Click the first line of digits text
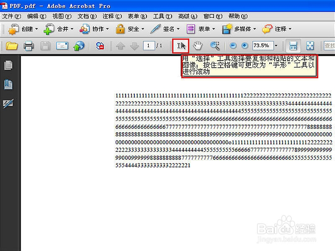Viewport: 335px width, 251px height. point(223,96)
